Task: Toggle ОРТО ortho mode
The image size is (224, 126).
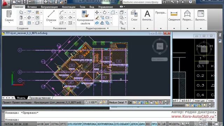Action: tap(63, 124)
